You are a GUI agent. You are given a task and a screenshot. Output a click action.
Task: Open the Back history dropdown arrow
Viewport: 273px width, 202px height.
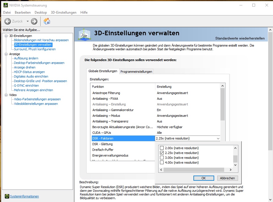pos(28,21)
